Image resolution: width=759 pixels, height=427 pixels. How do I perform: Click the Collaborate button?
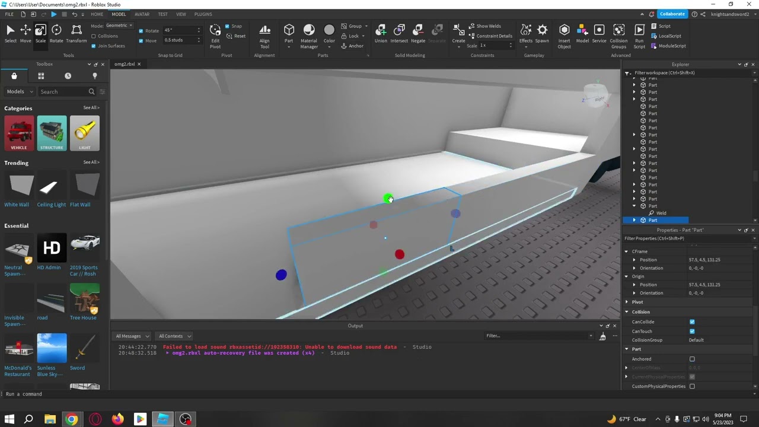point(672,14)
